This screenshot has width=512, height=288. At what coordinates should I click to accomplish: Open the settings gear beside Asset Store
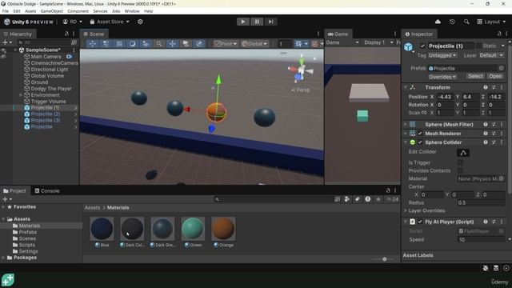tap(140, 22)
